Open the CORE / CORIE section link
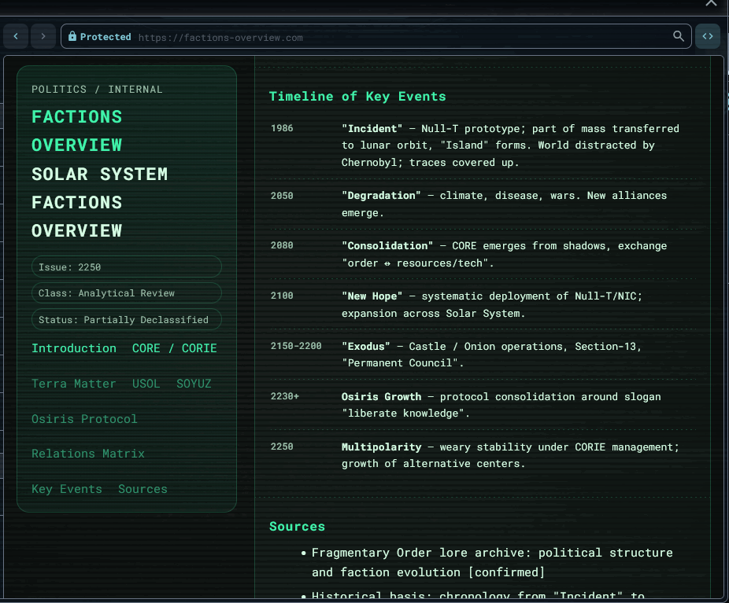This screenshot has width=729, height=603. click(174, 348)
